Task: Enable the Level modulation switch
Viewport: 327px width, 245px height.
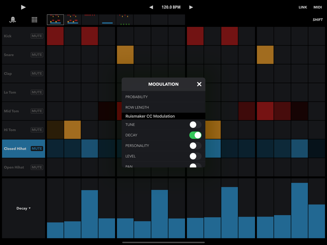Action: click(195, 156)
